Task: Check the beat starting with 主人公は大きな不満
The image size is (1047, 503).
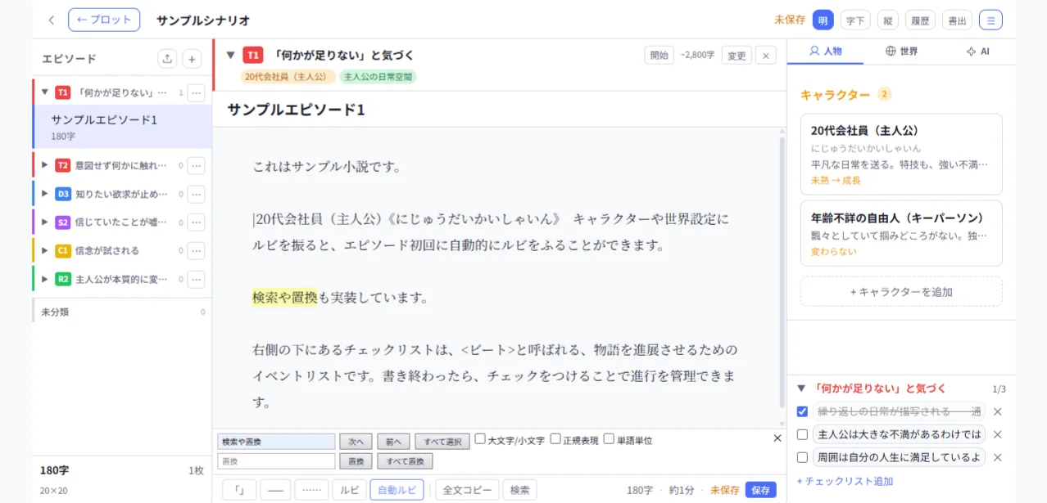Action: [801, 434]
